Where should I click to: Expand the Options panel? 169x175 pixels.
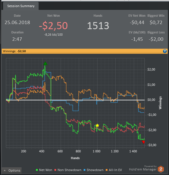(x=12, y=170)
